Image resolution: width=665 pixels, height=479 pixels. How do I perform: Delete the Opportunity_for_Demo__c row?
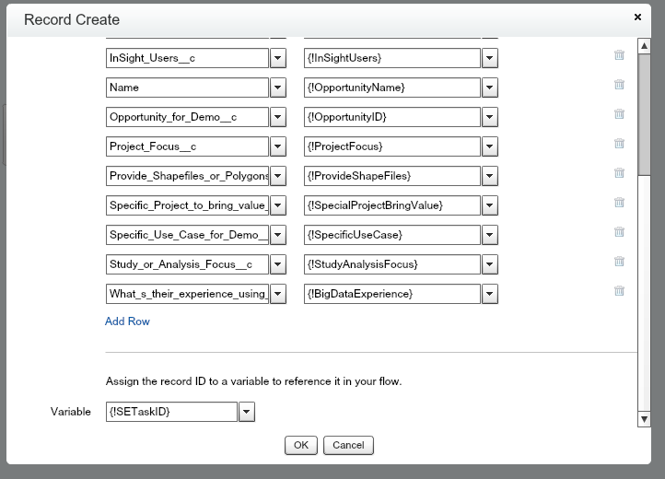[x=619, y=114]
